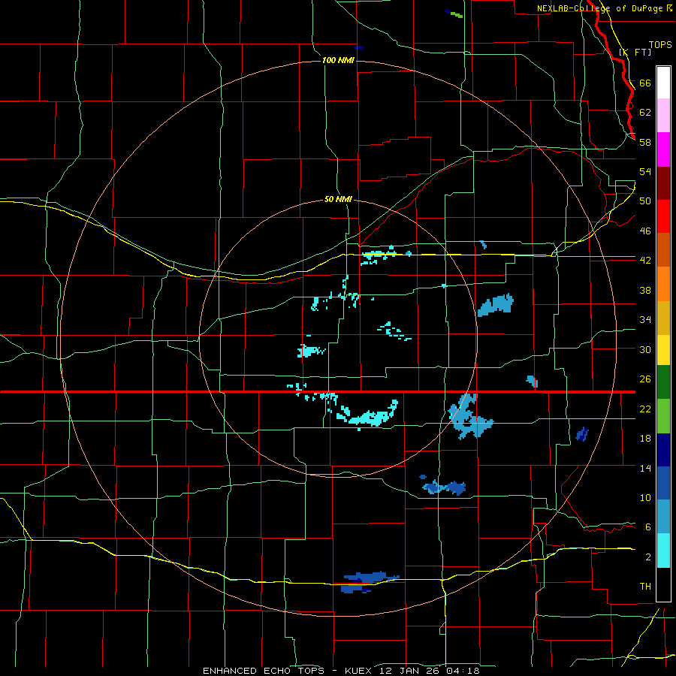
Task: Click the cyan legend swatch
Action: click(663, 551)
